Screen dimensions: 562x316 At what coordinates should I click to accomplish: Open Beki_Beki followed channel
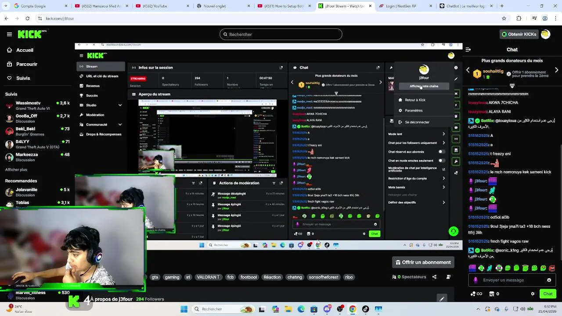click(37, 131)
